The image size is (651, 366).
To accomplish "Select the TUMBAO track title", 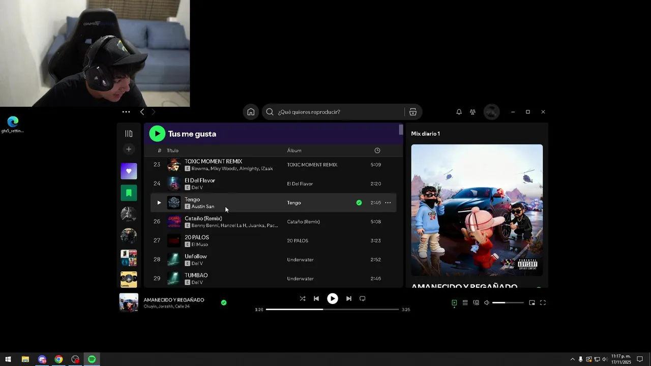I will tap(196, 276).
